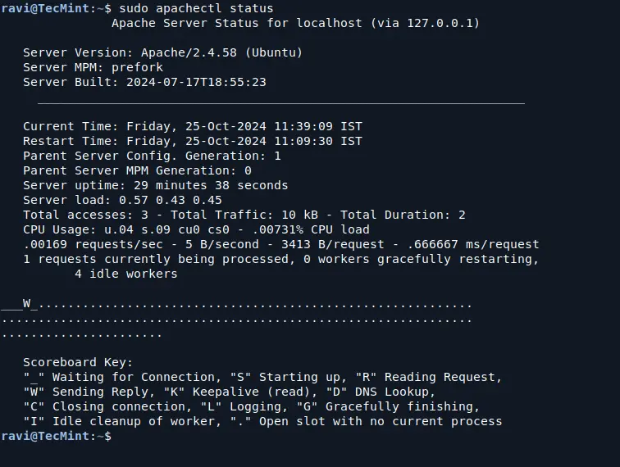Viewport: 620px width, 467px height.
Task: Click the 'Server Built' timestamp line
Action: click(x=144, y=82)
